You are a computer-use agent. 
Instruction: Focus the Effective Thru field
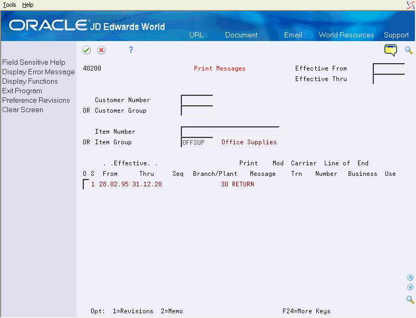(x=389, y=79)
